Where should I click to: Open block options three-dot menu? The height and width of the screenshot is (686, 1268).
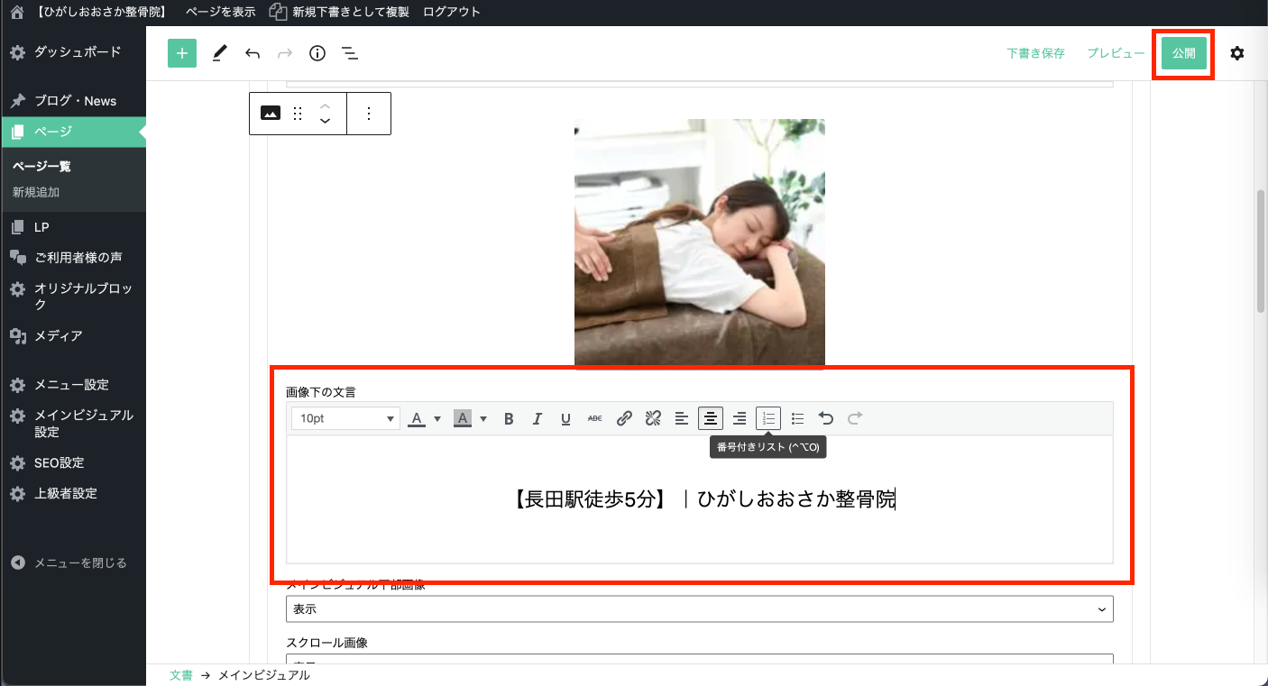tap(369, 114)
